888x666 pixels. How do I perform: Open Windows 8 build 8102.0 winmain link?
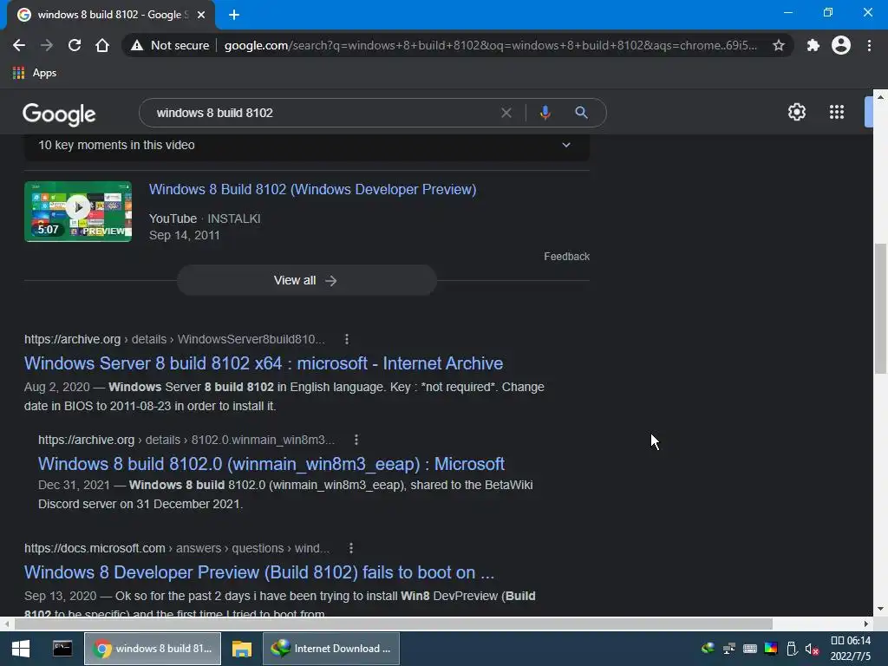coord(271,464)
